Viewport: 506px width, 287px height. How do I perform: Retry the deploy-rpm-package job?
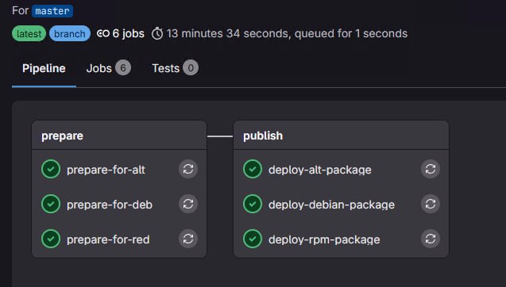click(431, 239)
